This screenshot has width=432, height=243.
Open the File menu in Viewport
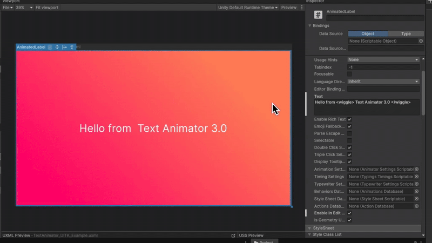(8, 8)
